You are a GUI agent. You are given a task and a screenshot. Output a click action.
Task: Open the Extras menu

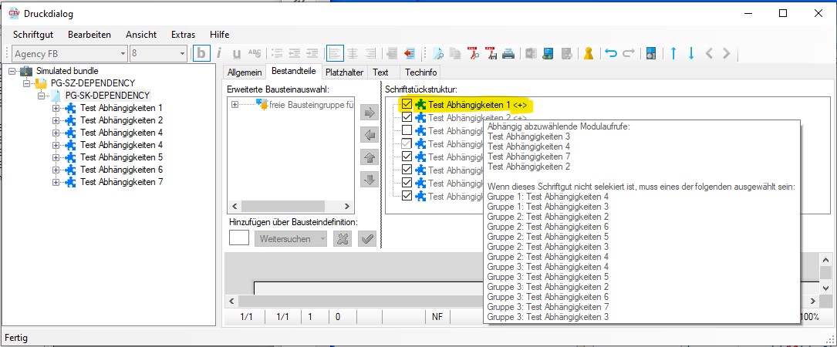[183, 35]
